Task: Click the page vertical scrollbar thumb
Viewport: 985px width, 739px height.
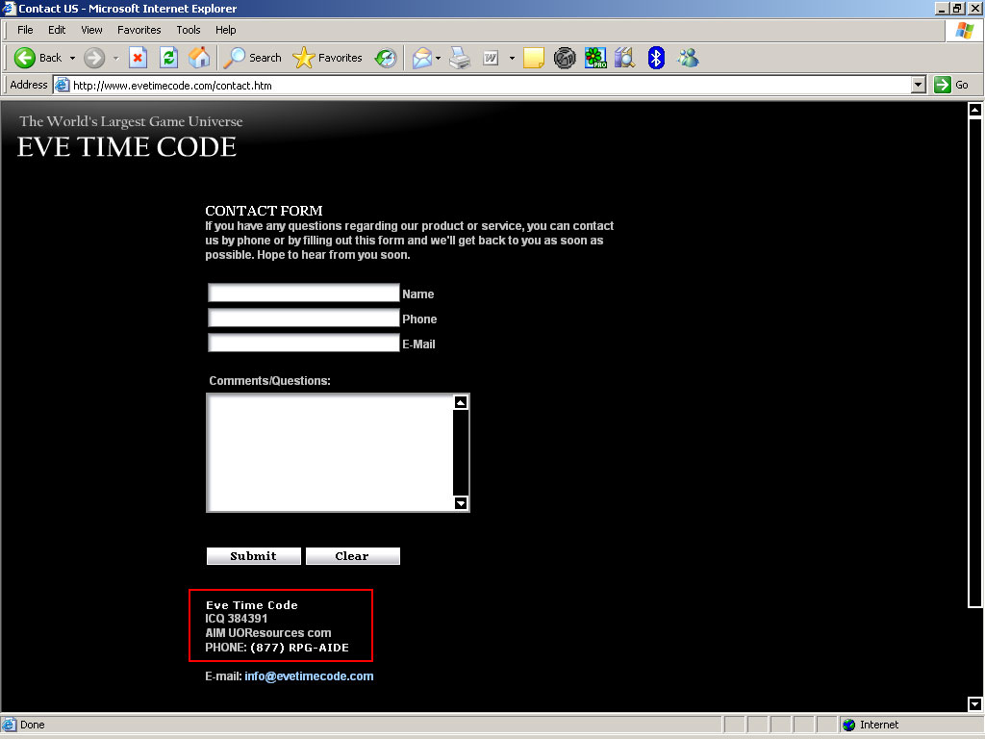Action: point(975,363)
